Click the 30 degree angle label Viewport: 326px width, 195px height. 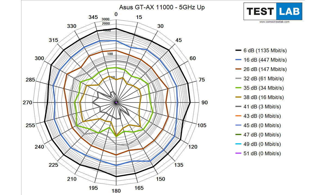(x=161, y=26)
